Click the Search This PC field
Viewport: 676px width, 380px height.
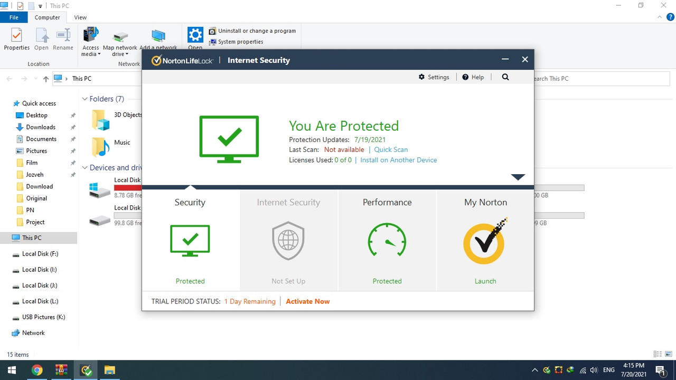click(x=601, y=79)
